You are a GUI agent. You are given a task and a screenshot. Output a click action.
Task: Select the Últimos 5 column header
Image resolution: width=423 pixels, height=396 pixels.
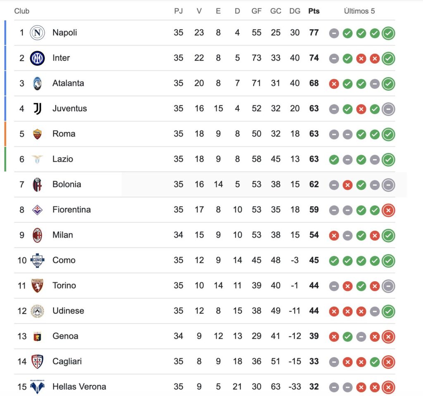(x=359, y=11)
